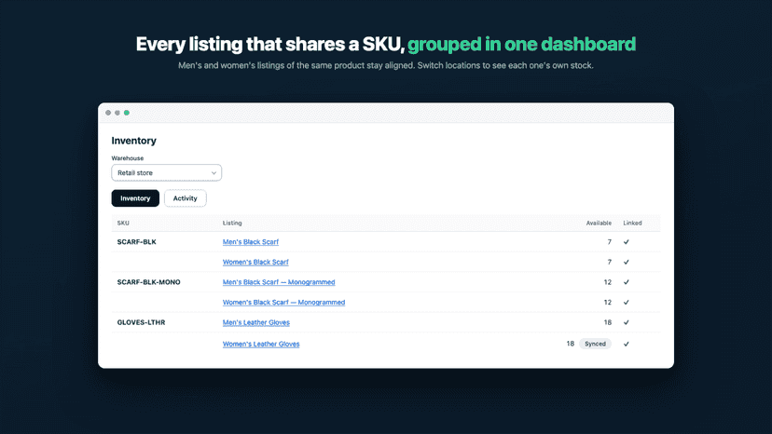Open the Women's Leather Gloves listing
Screen dimensions: 772x434
coord(261,344)
